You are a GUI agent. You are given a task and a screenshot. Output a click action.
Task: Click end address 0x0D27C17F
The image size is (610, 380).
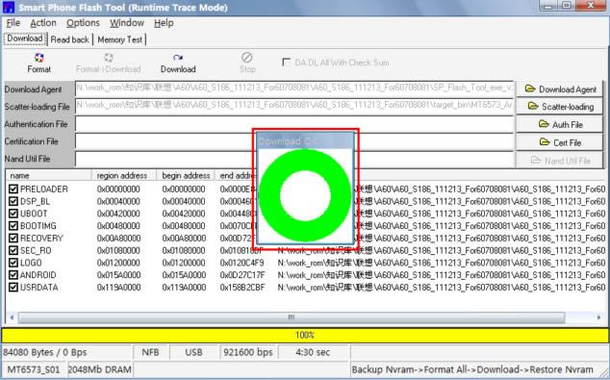(x=242, y=275)
